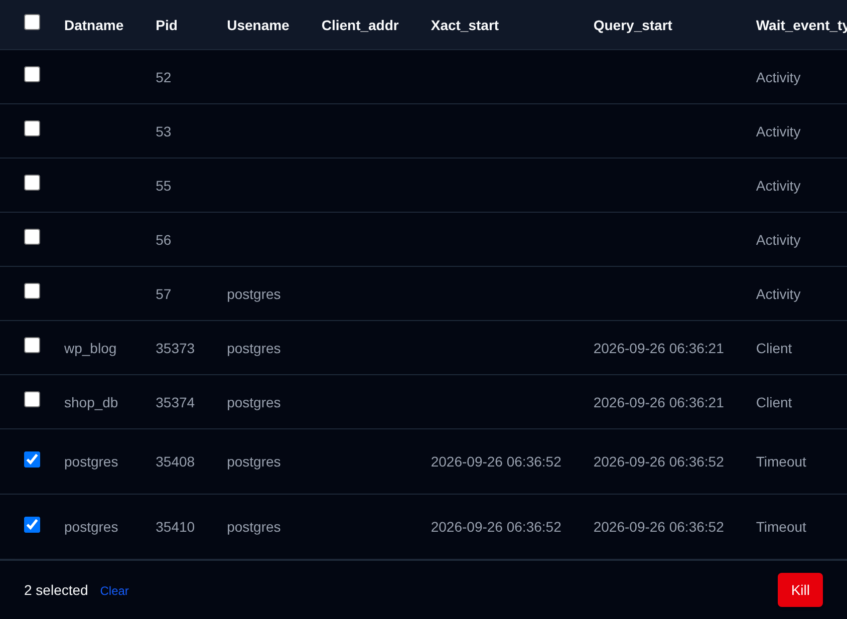Click the Wait_event_type column header

pos(801,26)
